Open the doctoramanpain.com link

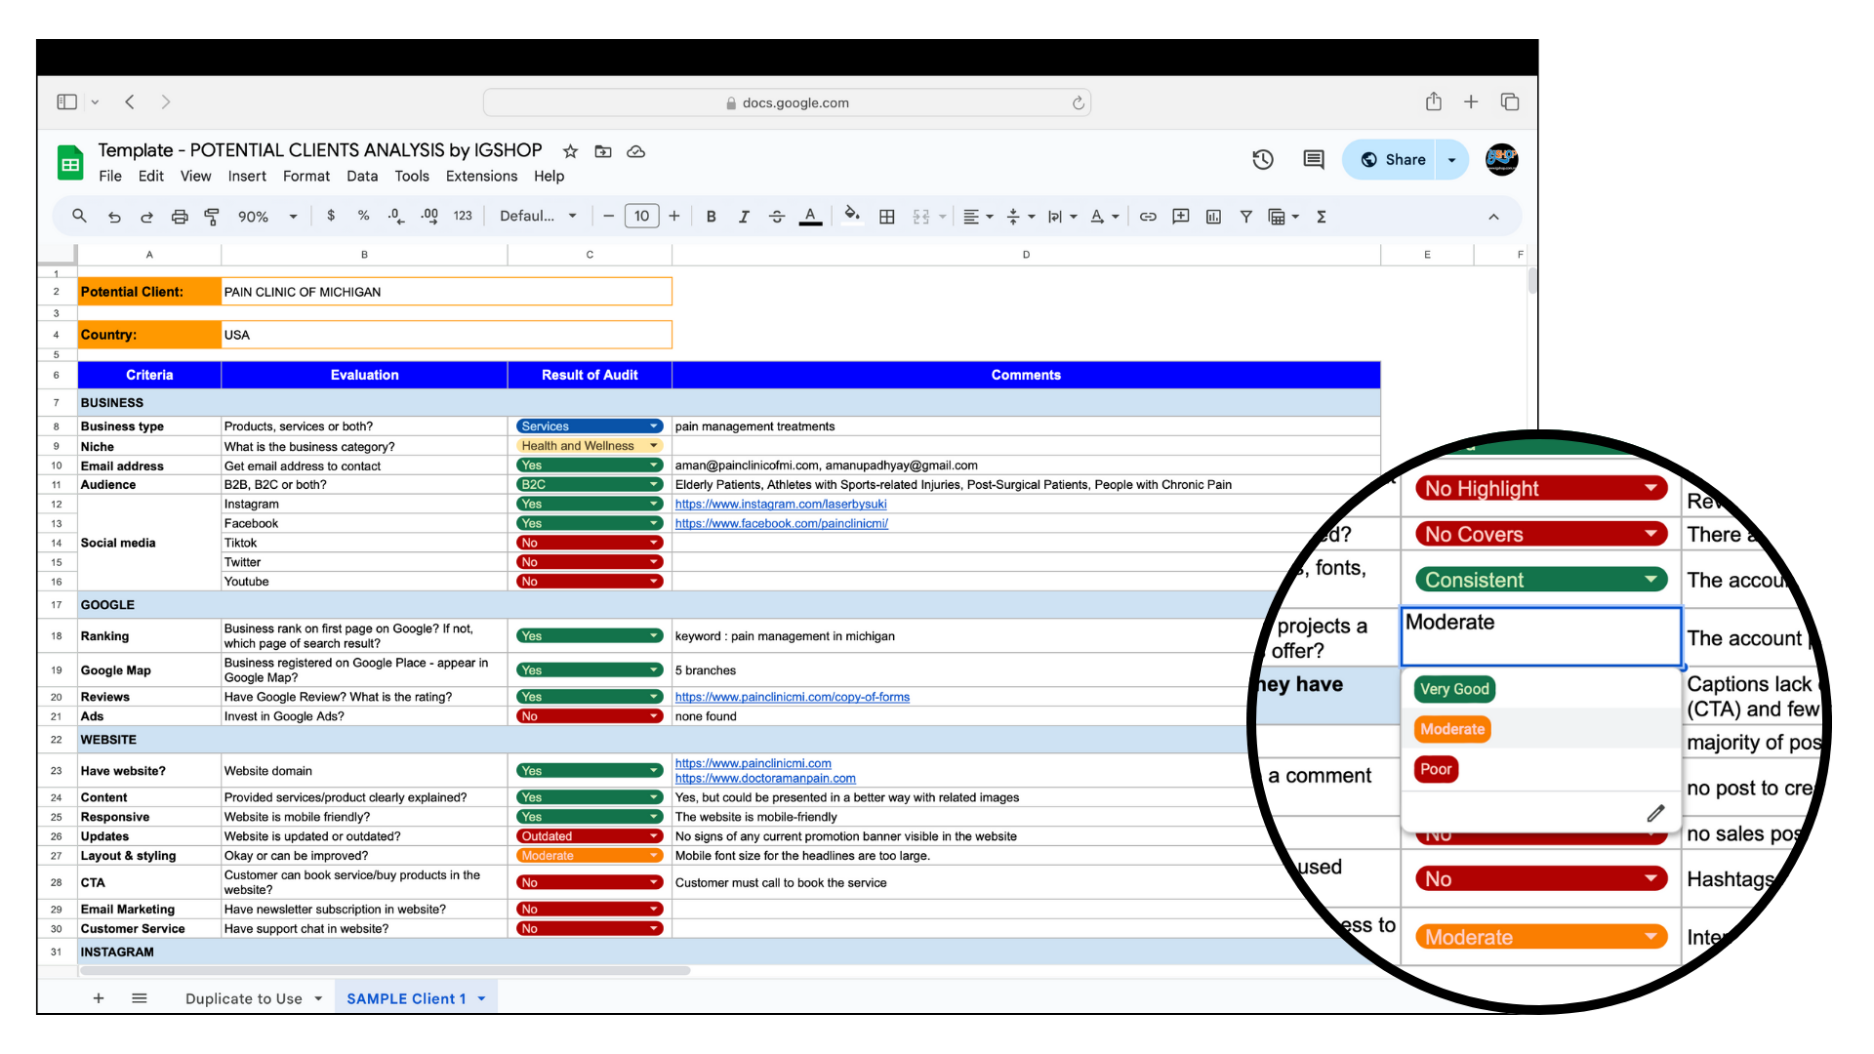pos(765,779)
